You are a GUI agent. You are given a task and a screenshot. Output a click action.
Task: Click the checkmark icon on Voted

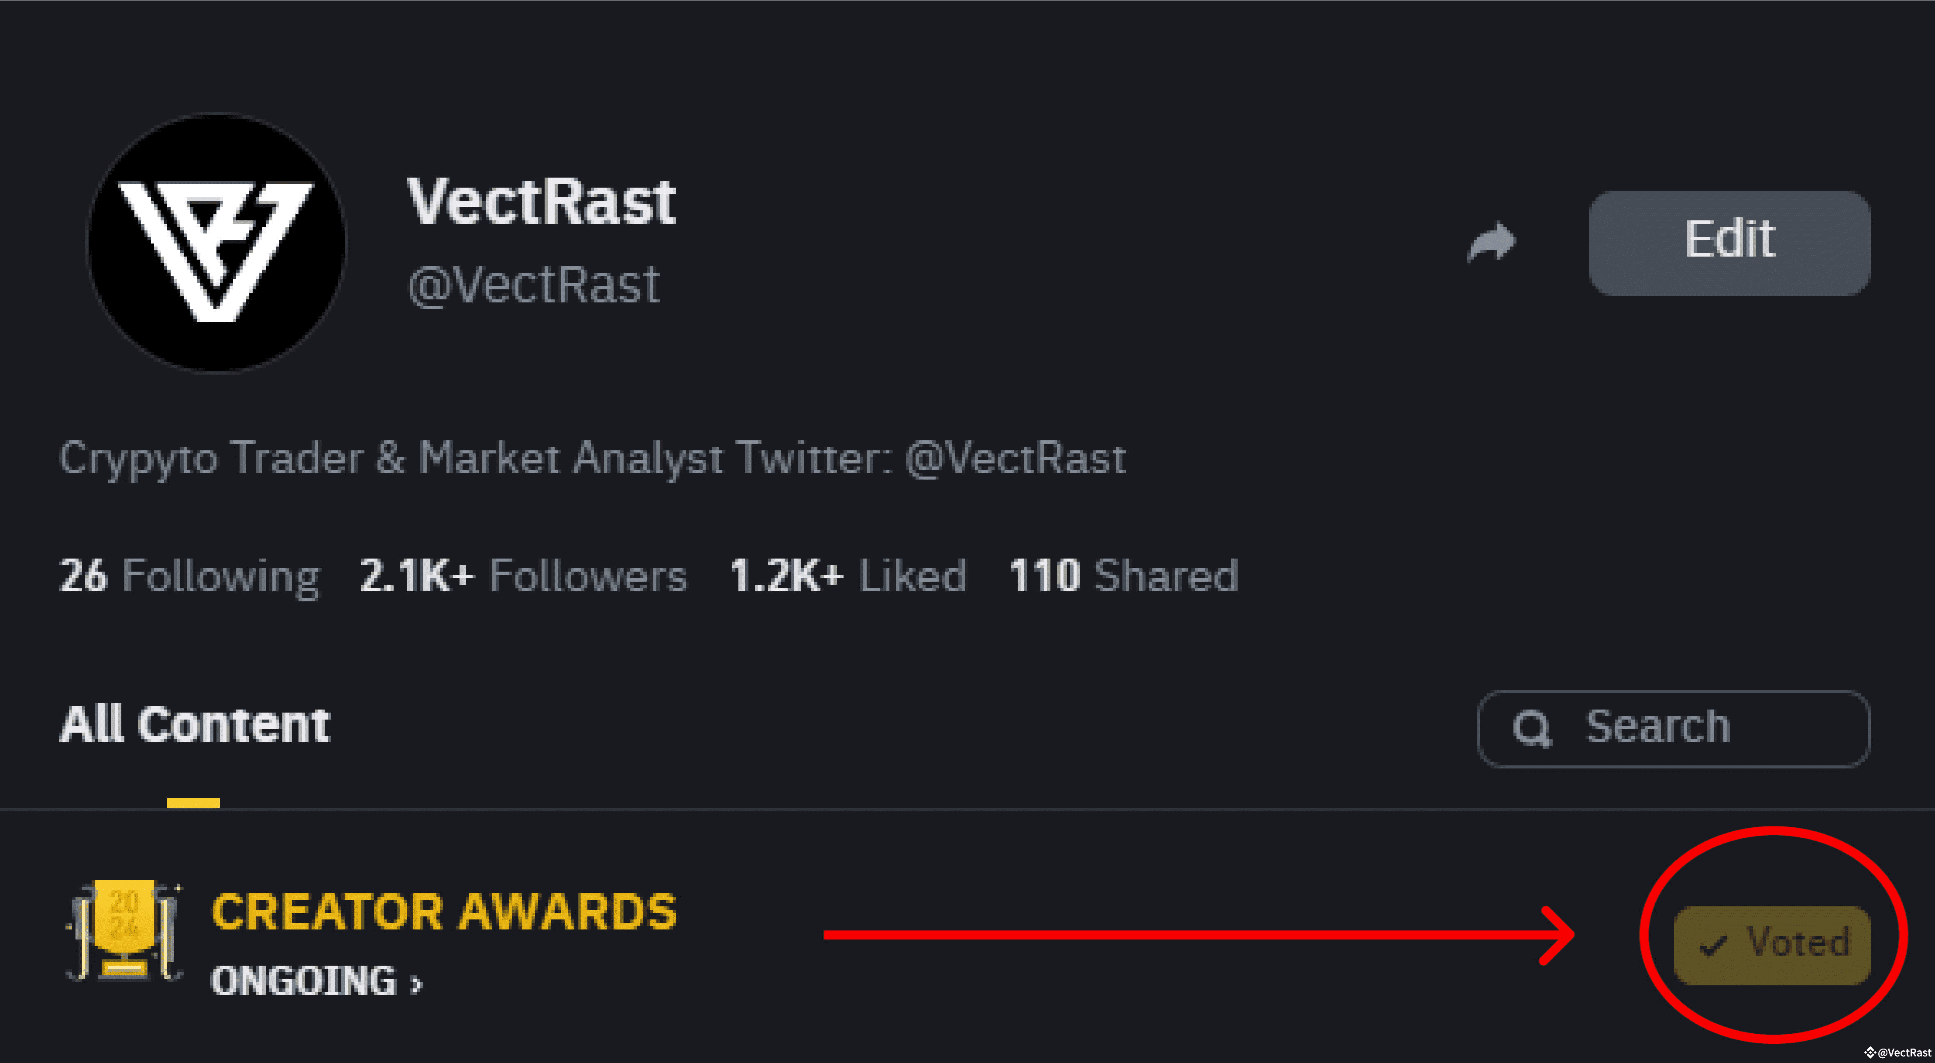point(1713,945)
